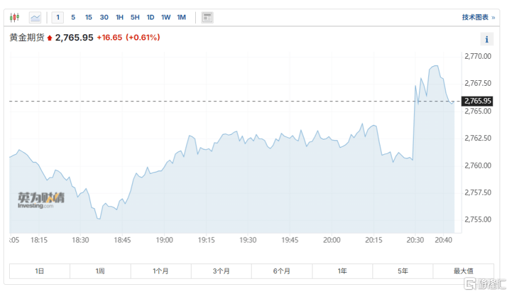Click the 2,765.95 current price label on axis
Screen dimensions: 510x294
477,101
